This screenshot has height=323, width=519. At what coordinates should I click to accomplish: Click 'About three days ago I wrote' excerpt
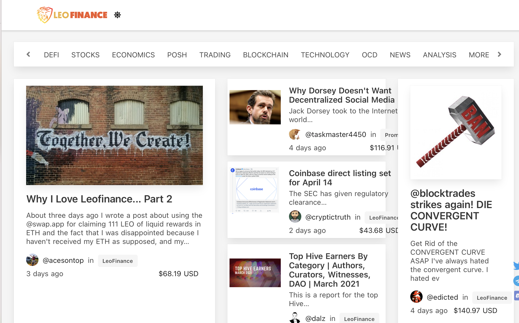click(114, 228)
